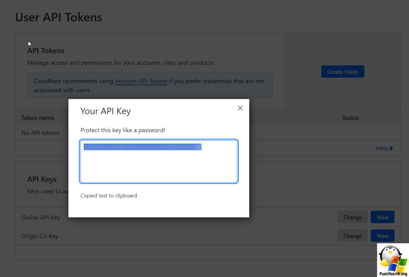Screen dimensions: 409x277
Task: Click the Cloudflare recommends info banner
Action: (x=150, y=85)
